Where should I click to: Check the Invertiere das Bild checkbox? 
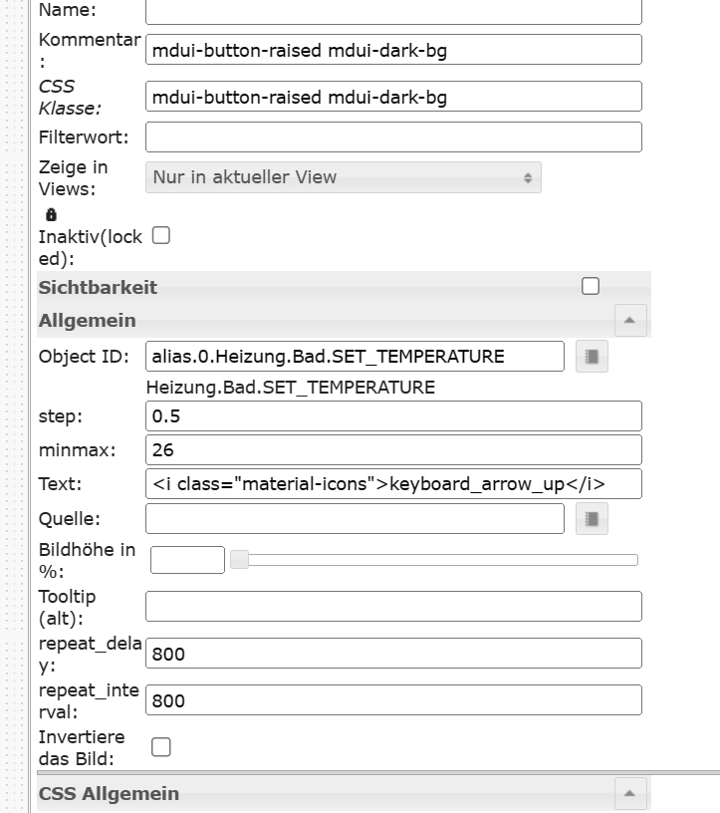pos(160,747)
